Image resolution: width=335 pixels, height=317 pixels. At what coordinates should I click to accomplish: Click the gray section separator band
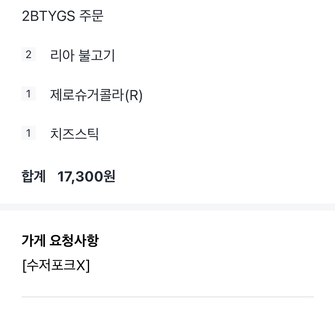click(167, 207)
